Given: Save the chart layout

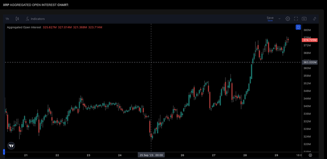Looking at the screenshot, I should tap(270, 19).
